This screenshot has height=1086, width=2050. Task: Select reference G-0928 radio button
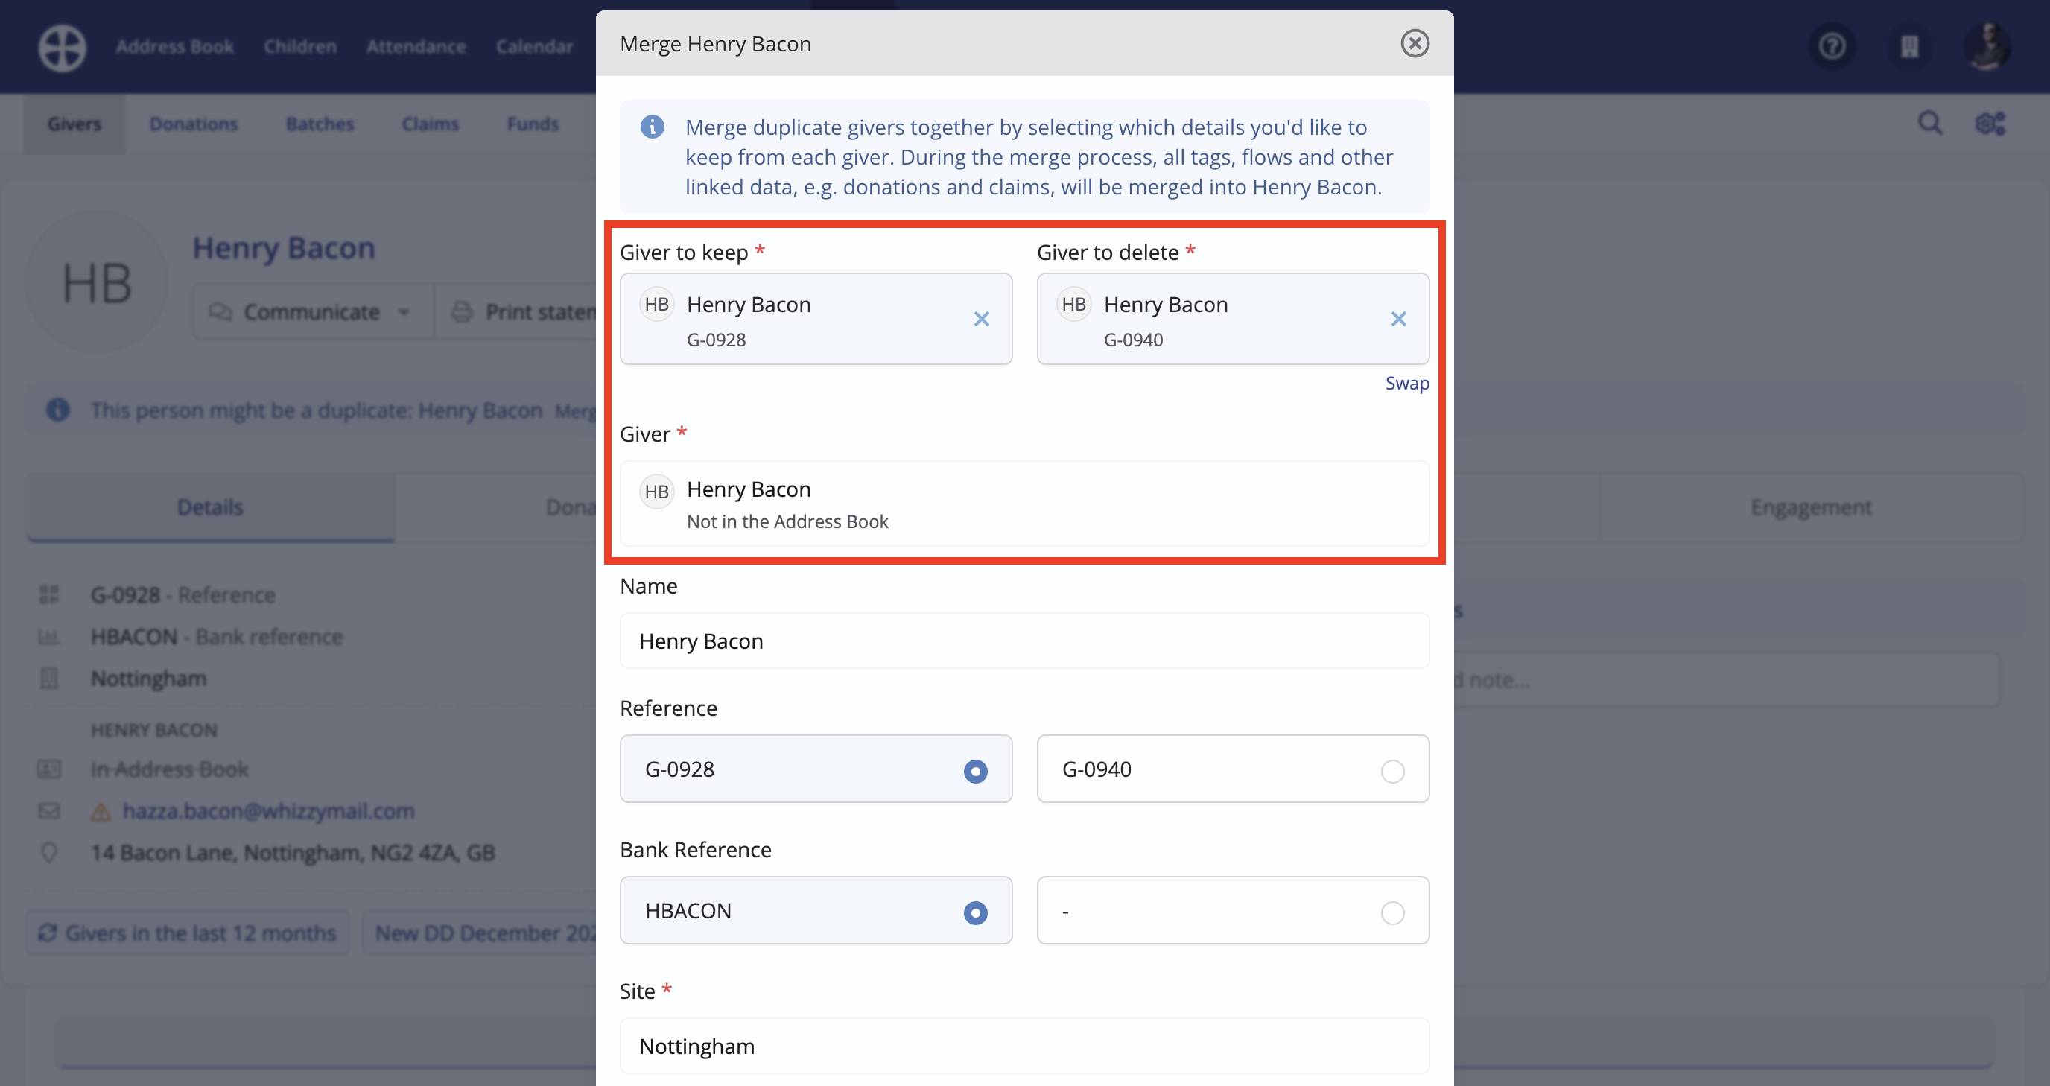[x=975, y=771]
